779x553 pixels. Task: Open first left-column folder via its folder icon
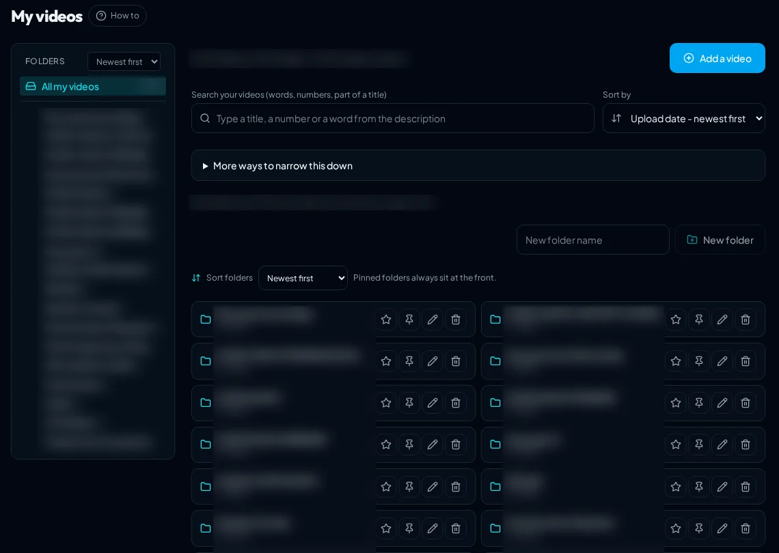coord(206,320)
